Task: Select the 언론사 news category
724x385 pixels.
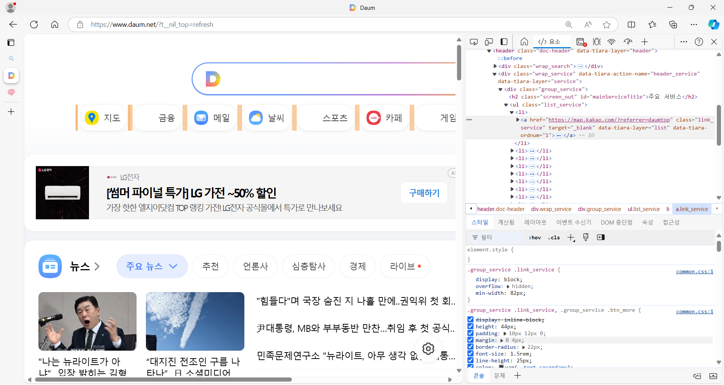Action: pyautogui.click(x=255, y=266)
